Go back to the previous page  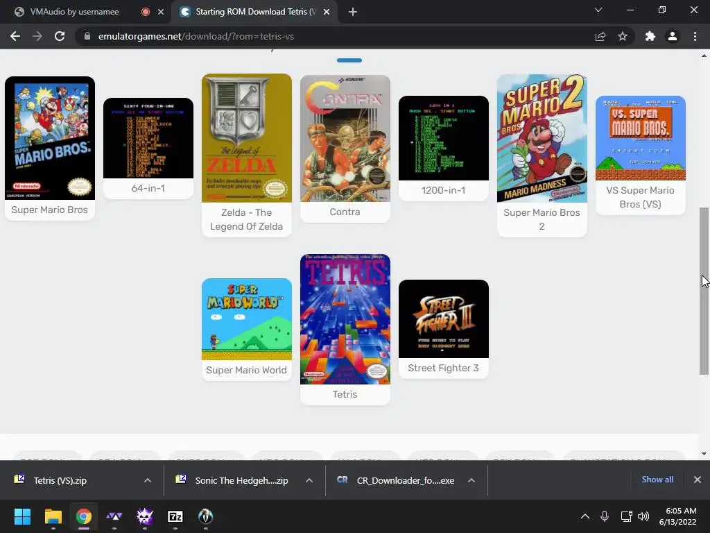coord(15,36)
